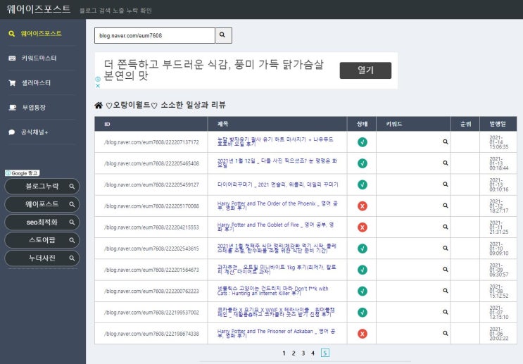Click keyword search icon for row 222207137172

446,142
